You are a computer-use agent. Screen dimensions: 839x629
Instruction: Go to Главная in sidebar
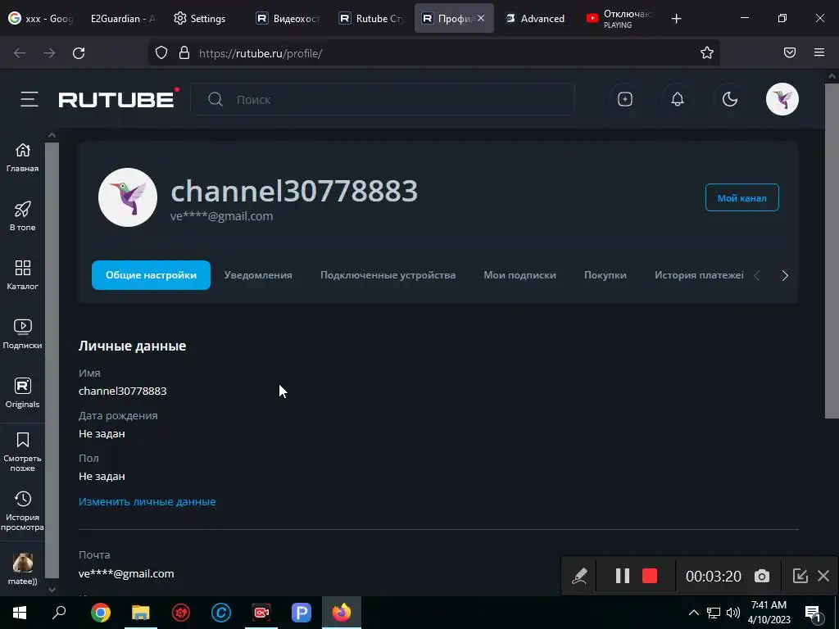point(22,158)
